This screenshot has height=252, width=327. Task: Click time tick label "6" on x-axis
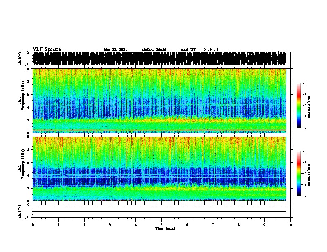187,224
